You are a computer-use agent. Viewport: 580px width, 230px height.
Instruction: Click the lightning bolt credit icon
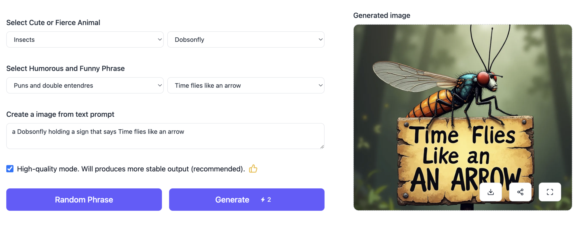tap(263, 200)
